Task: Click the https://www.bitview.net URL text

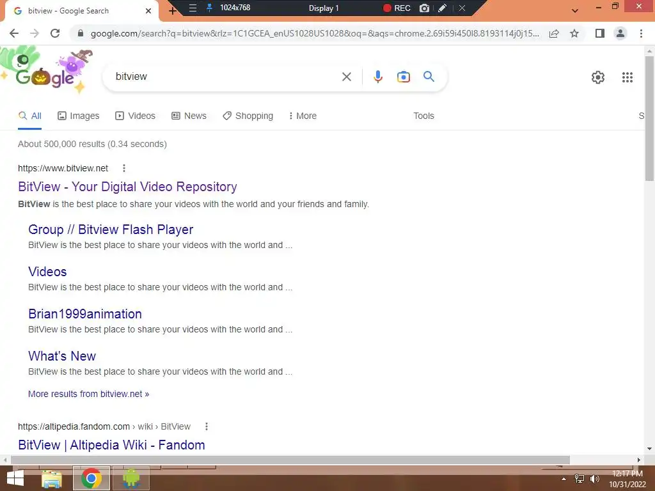Action: coord(63,168)
